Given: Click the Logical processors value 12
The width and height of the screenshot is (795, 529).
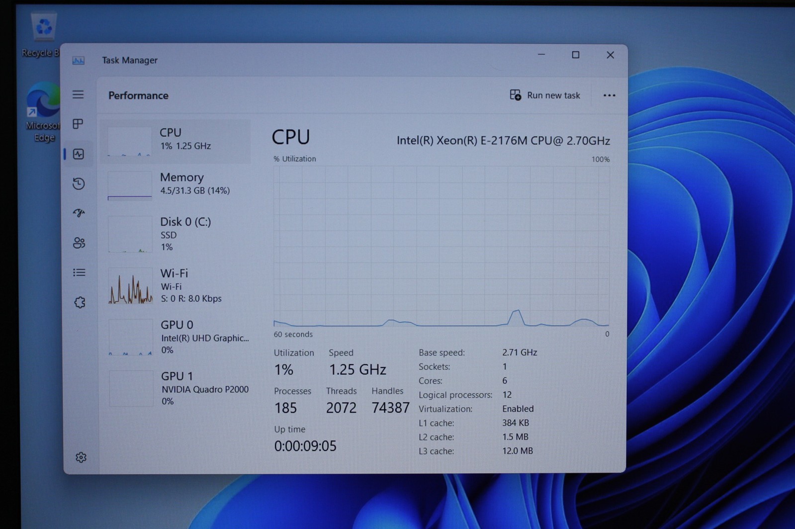Looking at the screenshot, I should pos(507,395).
